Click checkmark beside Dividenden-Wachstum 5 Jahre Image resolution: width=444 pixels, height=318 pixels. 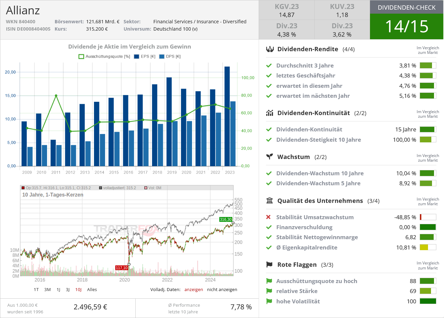(x=269, y=183)
